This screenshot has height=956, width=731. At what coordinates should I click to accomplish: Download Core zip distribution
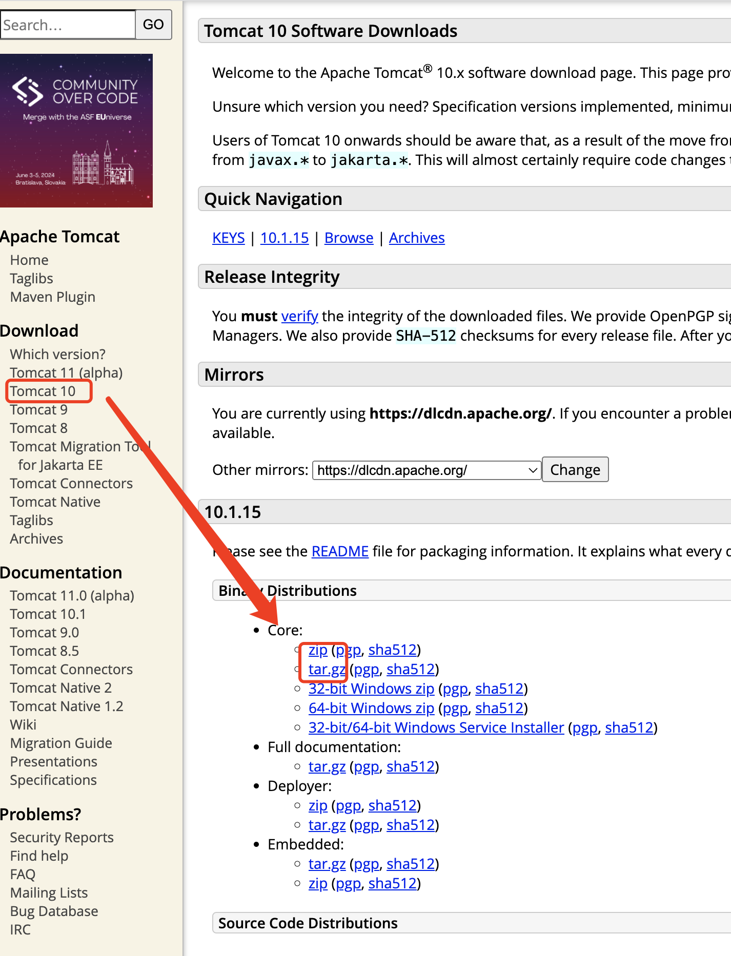[x=318, y=650]
